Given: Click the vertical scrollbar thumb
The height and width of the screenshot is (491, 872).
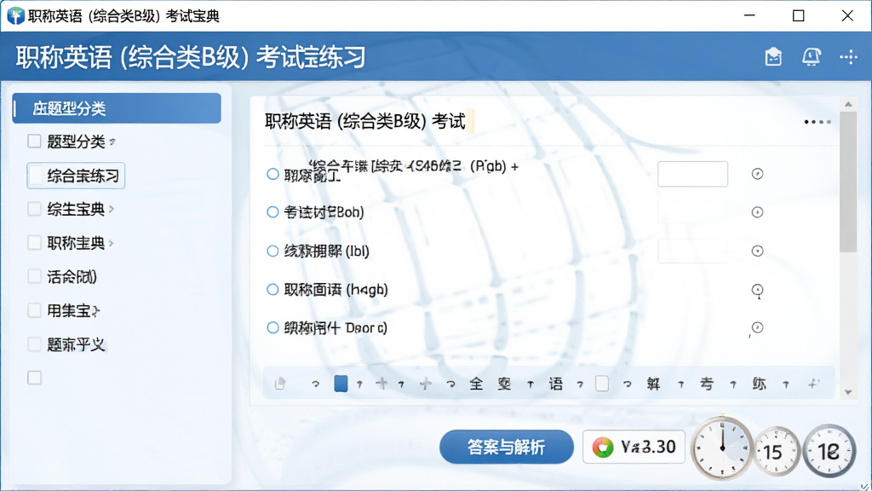Looking at the screenshot, I should 848,182.
